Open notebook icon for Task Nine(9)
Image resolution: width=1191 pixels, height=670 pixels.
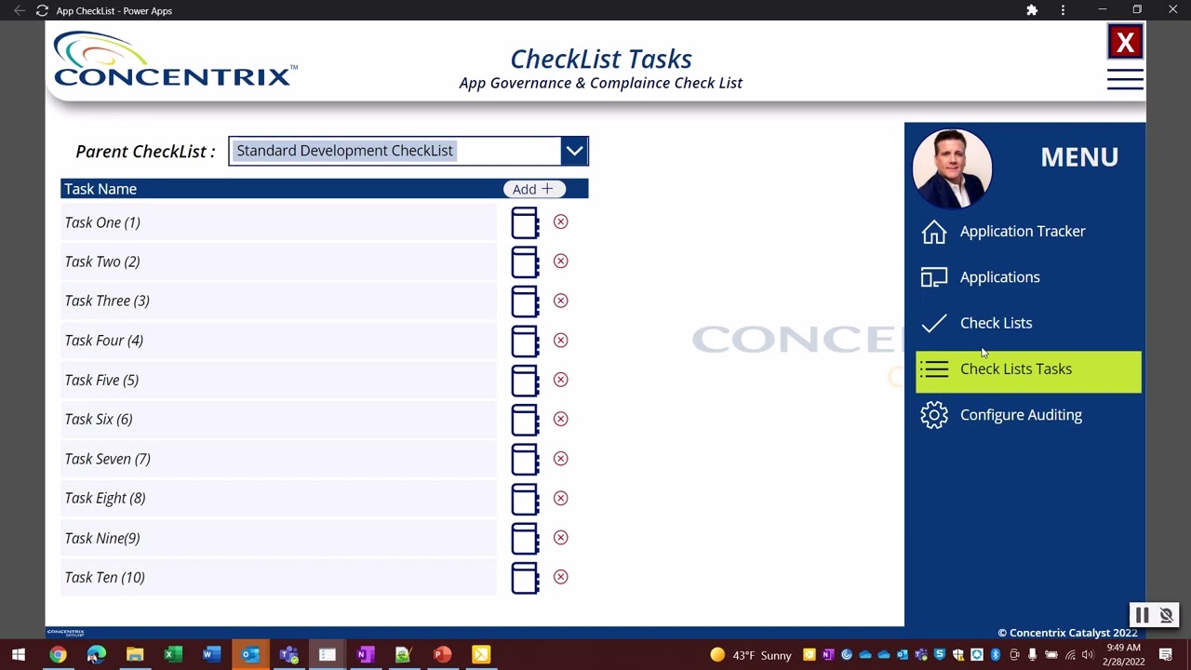click(x=525, y=539)
